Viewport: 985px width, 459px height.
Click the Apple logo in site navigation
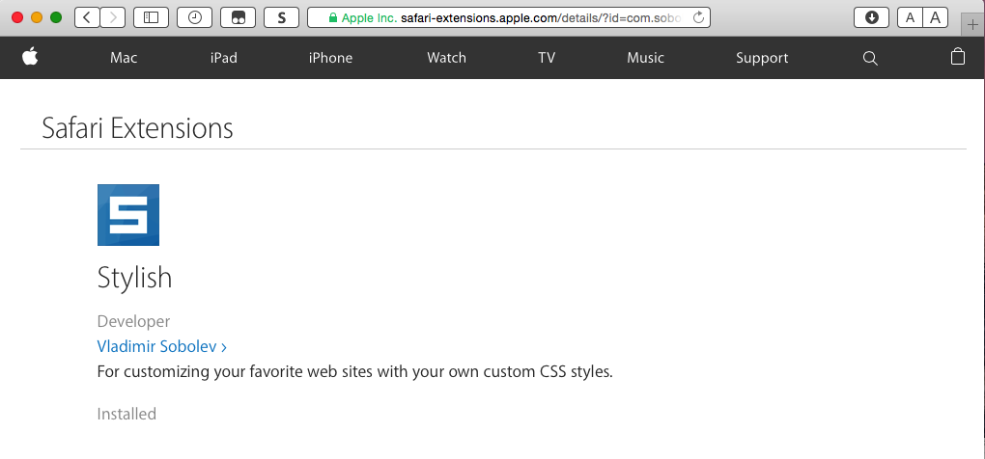(30, 57)
